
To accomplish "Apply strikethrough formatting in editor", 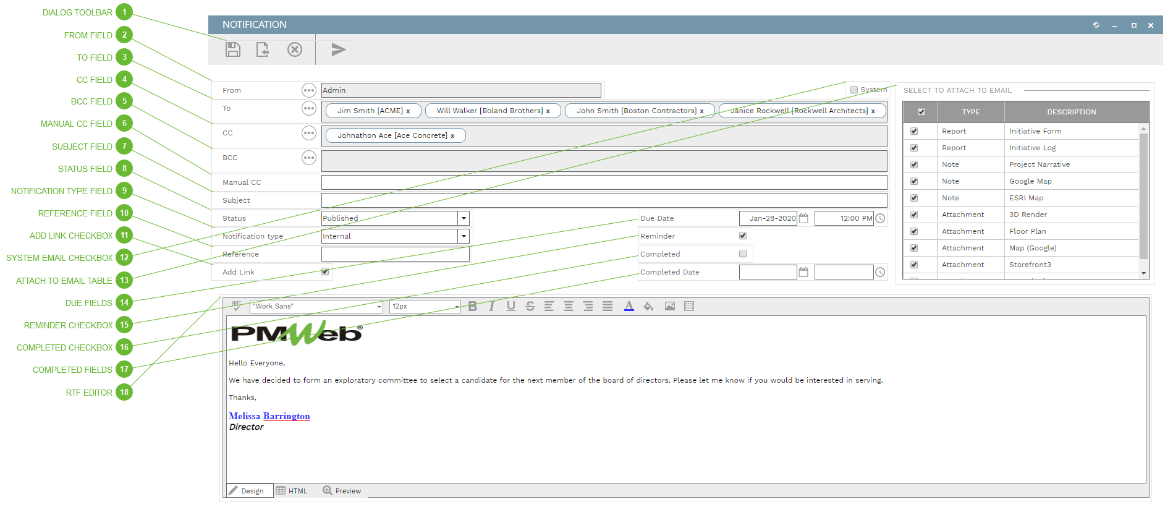I will pyautogui.click(x=530, y=307).
